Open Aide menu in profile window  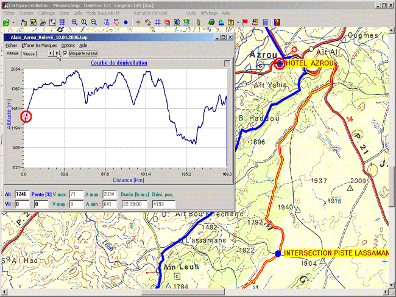click(83, 46)
